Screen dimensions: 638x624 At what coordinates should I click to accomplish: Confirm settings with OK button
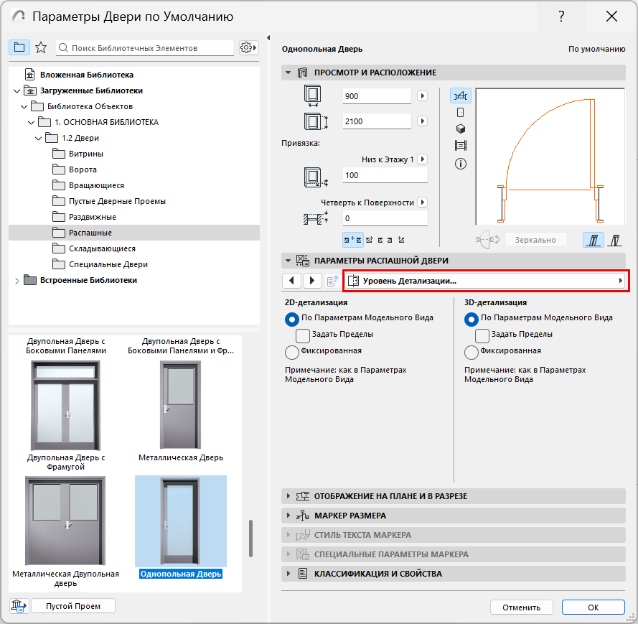tap(594, 607)
